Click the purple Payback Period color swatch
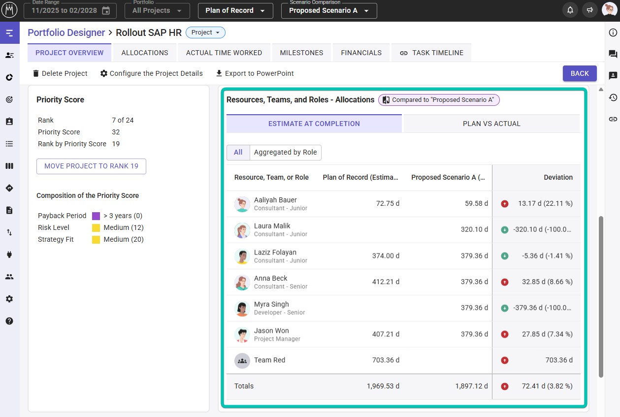Screen dimensions: 620x417 coord(96,216)
